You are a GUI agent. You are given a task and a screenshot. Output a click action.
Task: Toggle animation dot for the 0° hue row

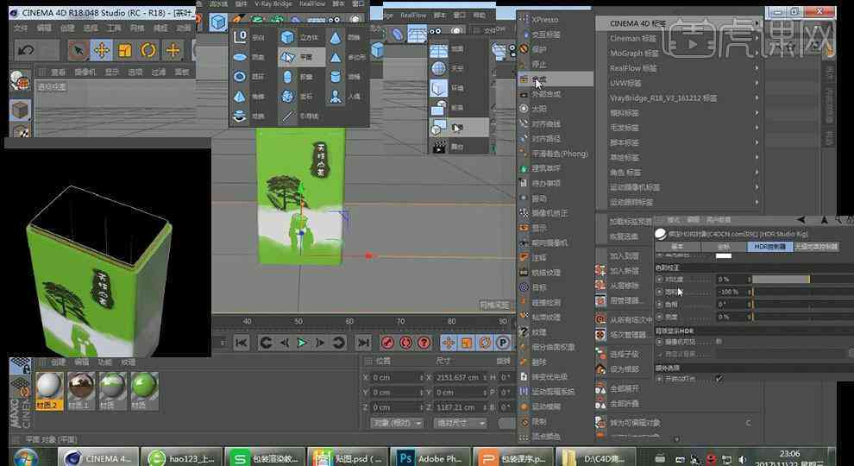[660, 304]
